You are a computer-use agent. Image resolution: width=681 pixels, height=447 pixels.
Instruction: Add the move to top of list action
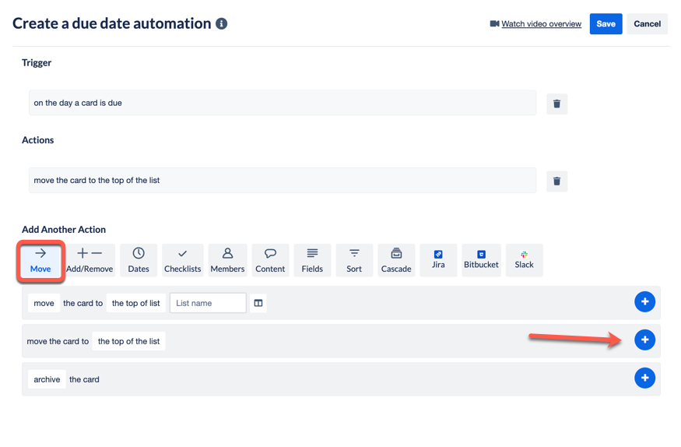644,340
